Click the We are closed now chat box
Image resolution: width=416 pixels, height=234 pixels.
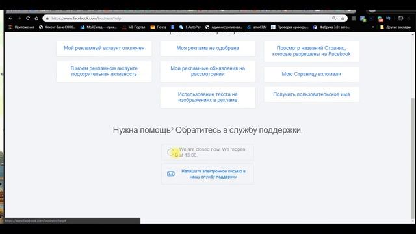[207, 152]
